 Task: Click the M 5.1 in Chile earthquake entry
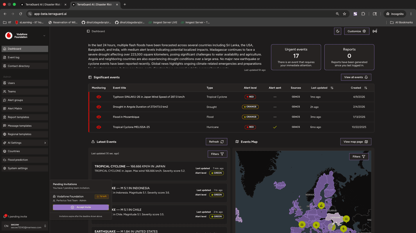[159, 214]
